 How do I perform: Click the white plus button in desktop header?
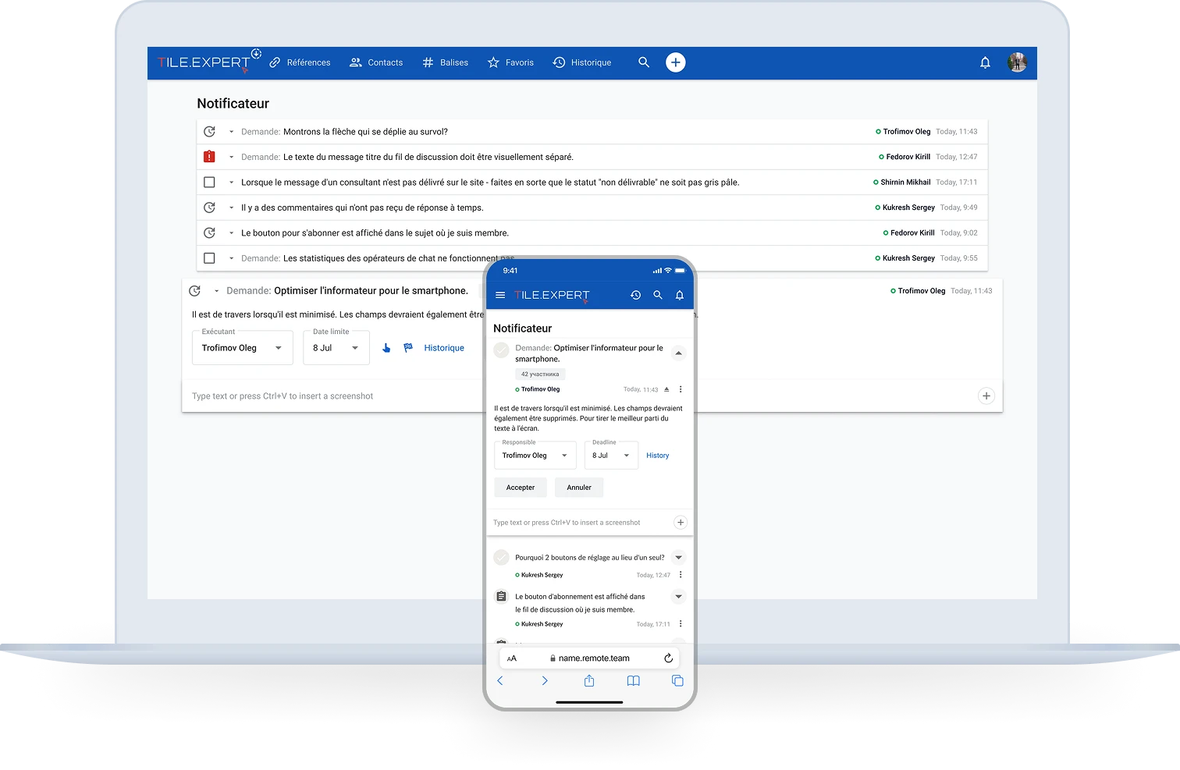676,62
